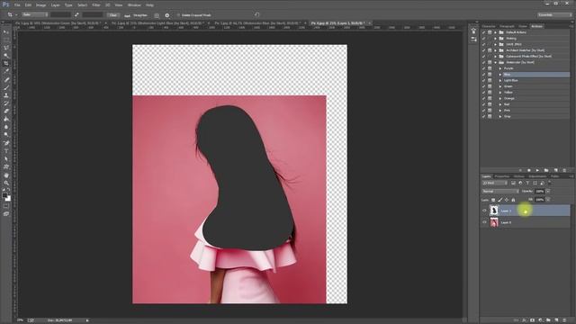Create new action set folder icon
The width and height of the screenshot is (576, 324).
pos(546,170)
